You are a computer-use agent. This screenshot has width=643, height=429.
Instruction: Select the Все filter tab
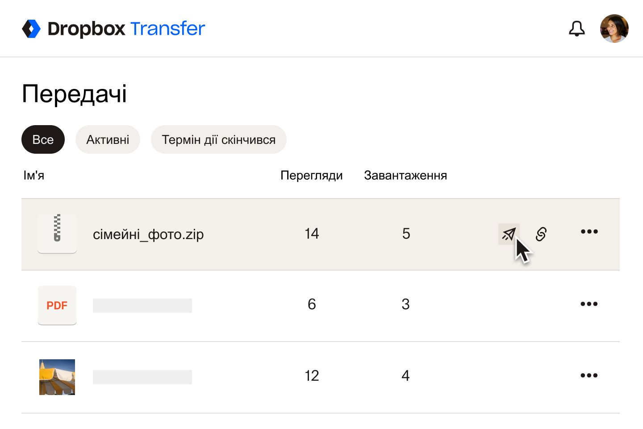tap(43, 139)
